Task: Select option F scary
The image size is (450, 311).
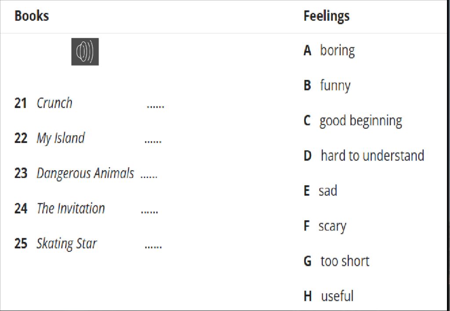Action: point(325,226)
